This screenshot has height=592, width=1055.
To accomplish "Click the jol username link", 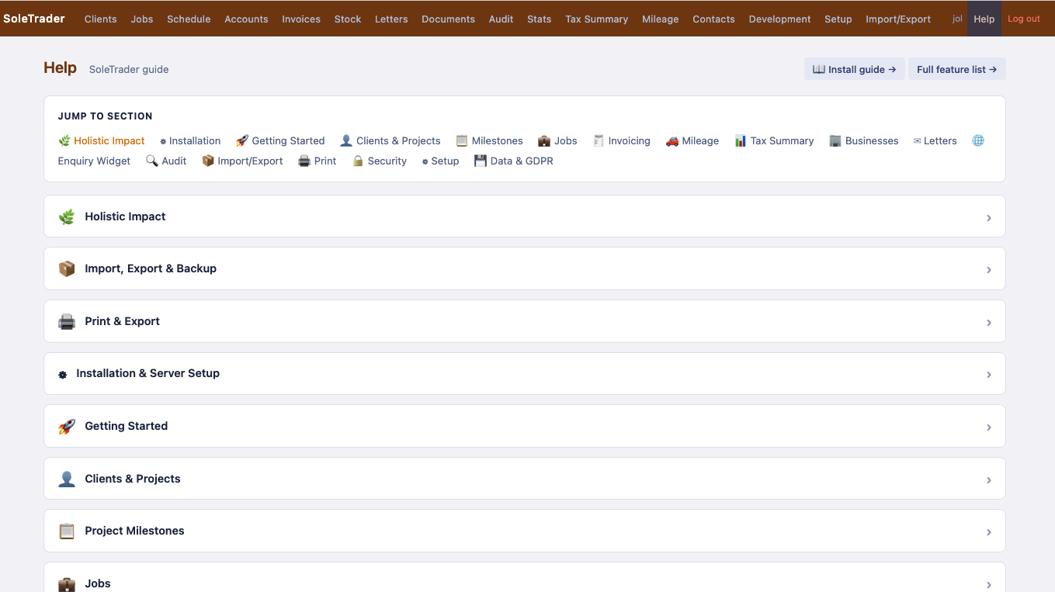I will 957,19.
